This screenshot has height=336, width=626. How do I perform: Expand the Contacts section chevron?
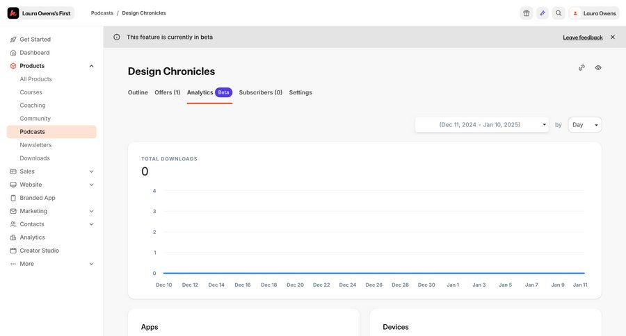coord(91,224)
